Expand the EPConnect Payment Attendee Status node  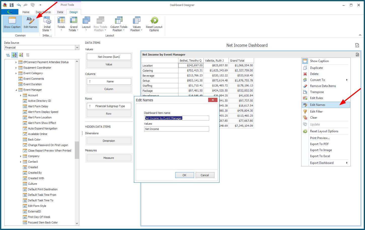pyautogui.click(x=16, y=62)
